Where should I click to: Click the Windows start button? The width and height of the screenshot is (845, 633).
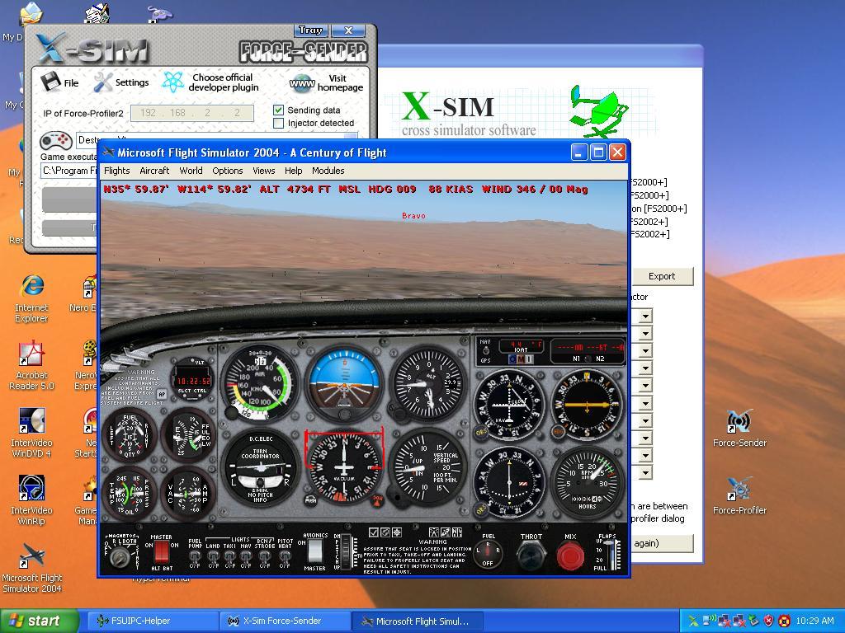click(x=39, y=621)
